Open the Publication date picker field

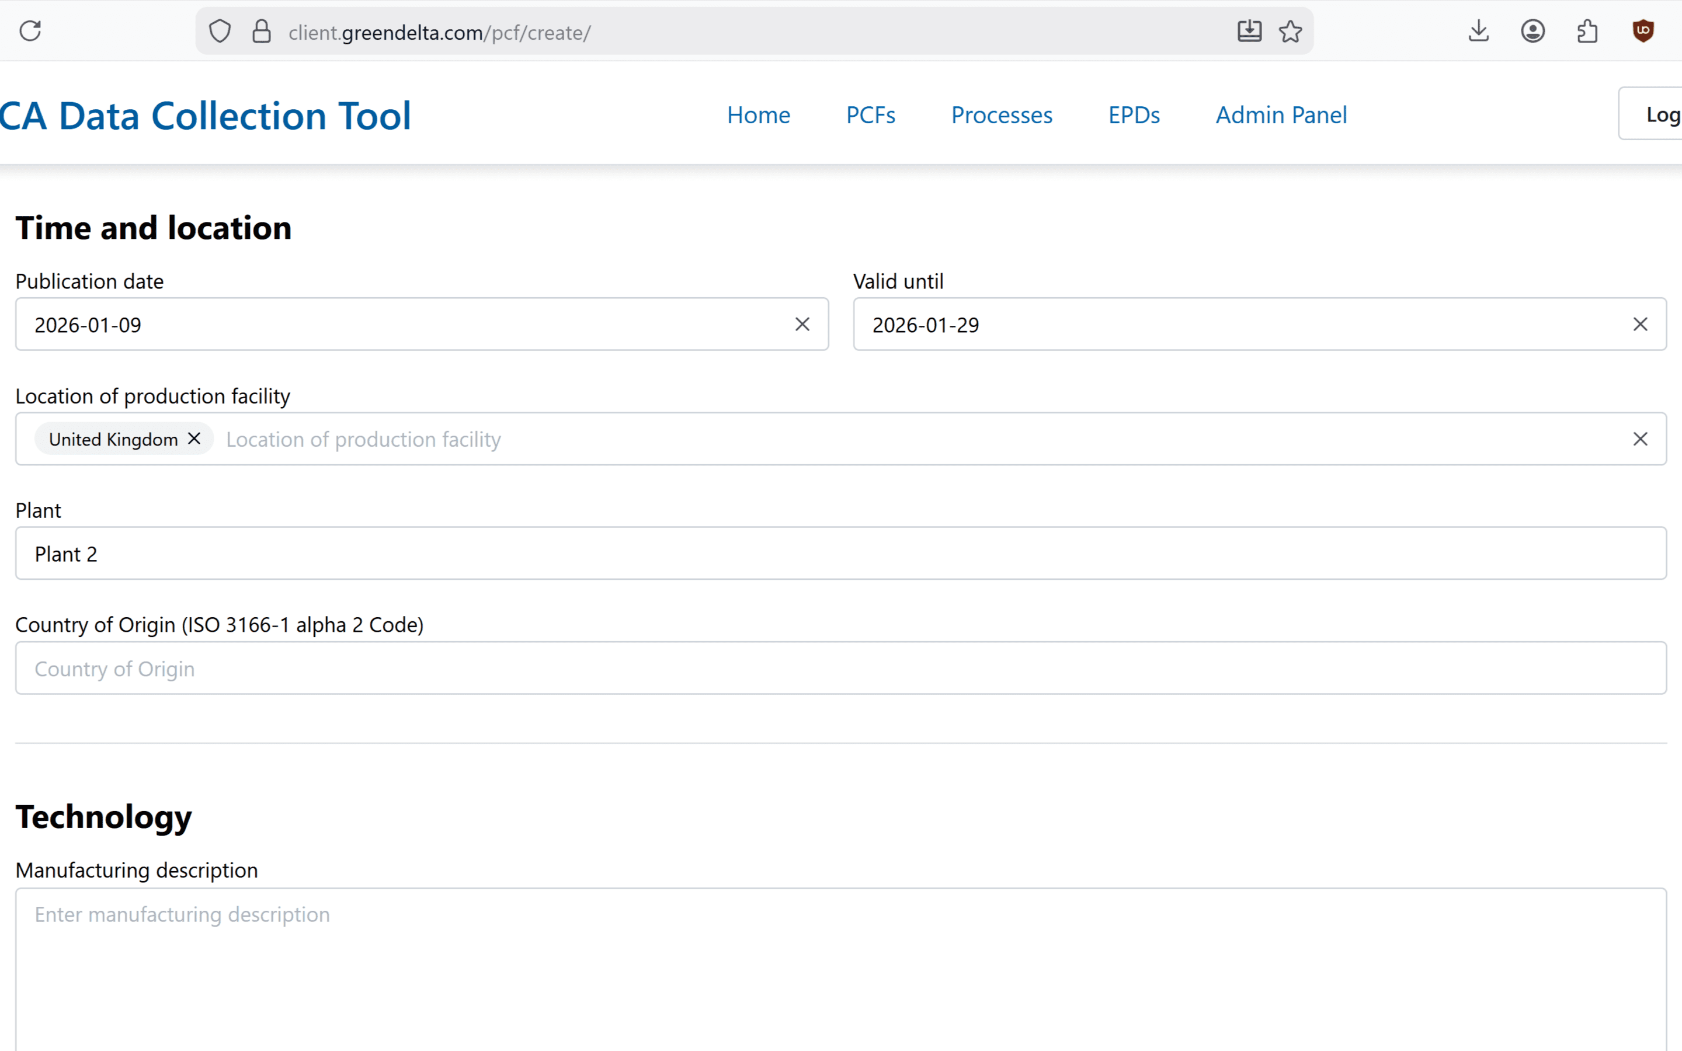pos(403,325)
